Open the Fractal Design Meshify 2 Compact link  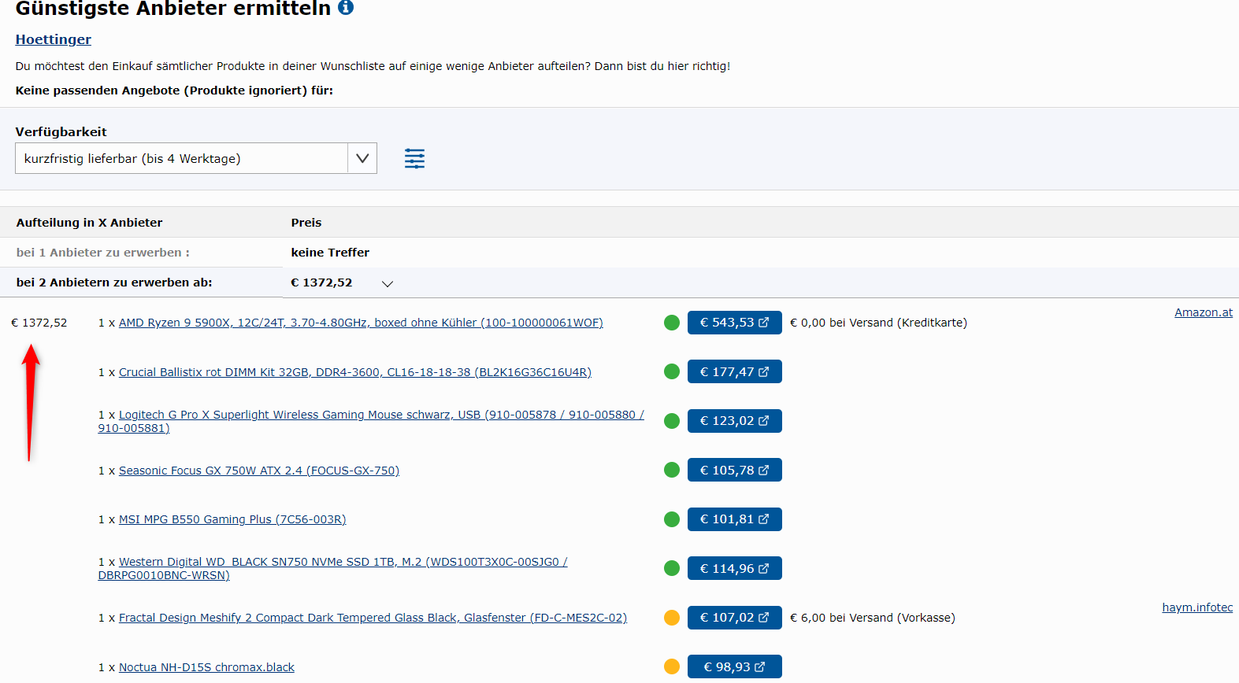(x=373, y=618)
